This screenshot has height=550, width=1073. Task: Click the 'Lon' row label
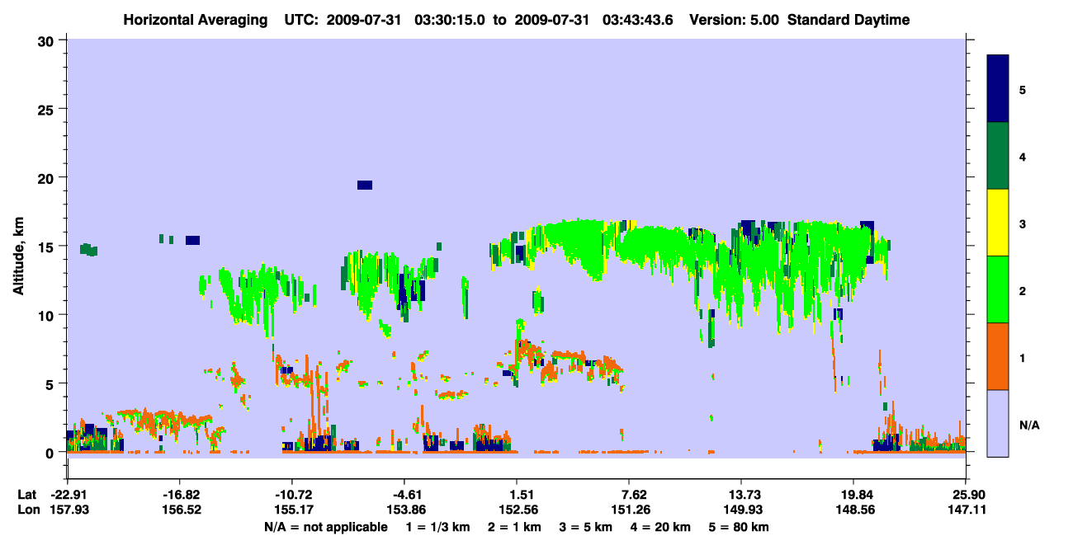point(28,510)
